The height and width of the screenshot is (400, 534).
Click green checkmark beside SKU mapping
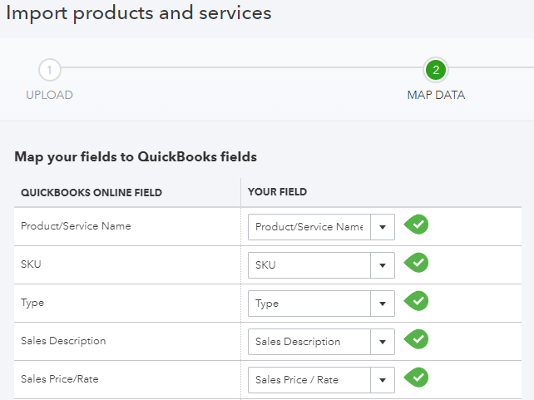(x=416, y=263)
